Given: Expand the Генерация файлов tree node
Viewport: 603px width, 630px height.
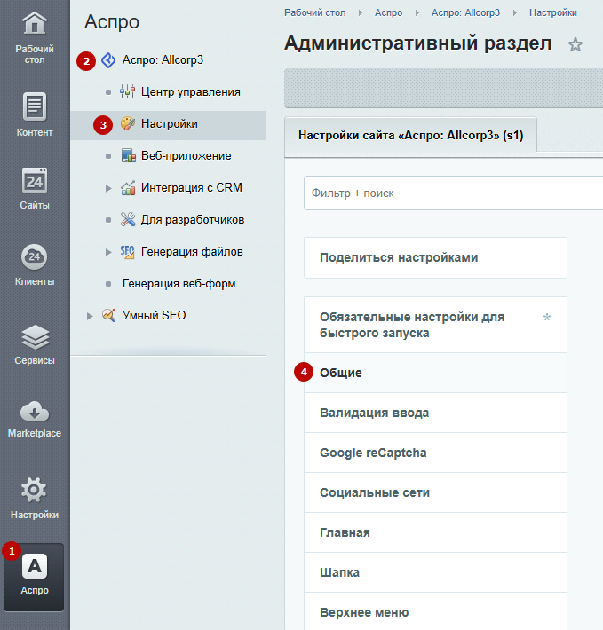Looking at the screenshot, I should 108,252.
